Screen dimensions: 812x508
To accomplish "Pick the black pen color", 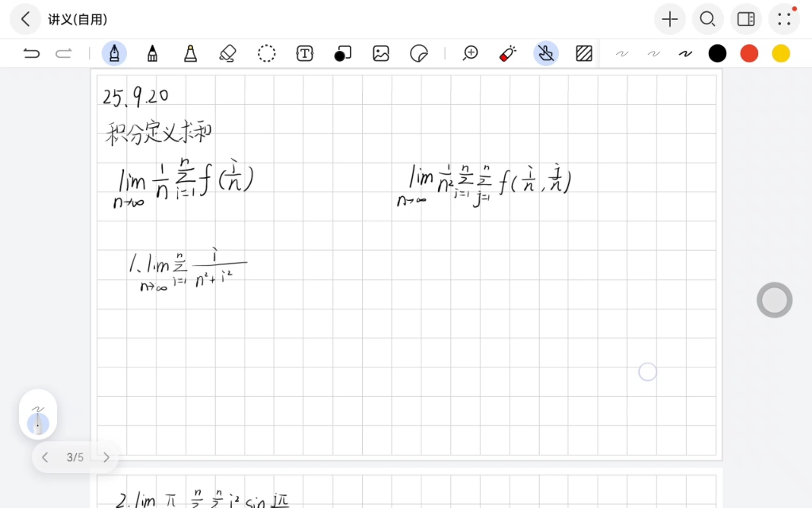I will (x=718, y=53).
